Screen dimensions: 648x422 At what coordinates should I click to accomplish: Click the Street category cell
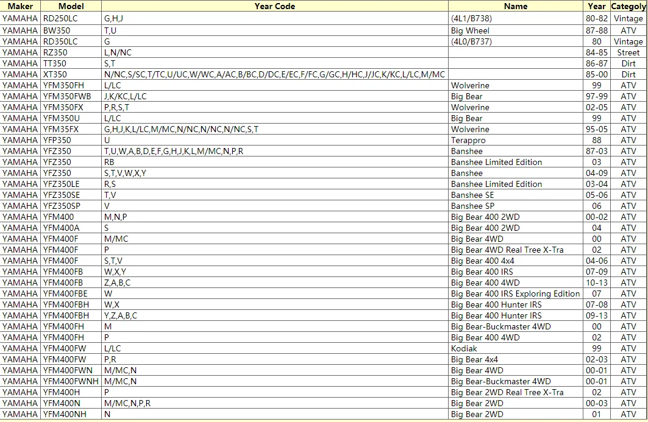(628, 52)
